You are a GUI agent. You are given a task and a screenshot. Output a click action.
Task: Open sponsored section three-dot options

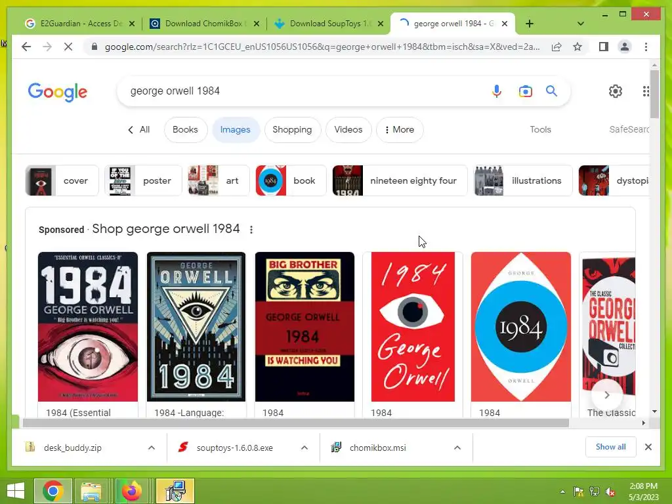pyautogui.click(x=251, y=230)
